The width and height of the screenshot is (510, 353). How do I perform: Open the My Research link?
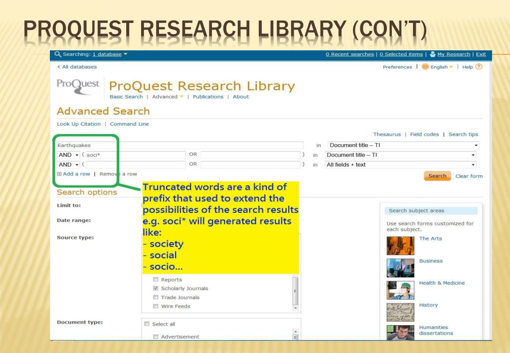tap(454, 54)
